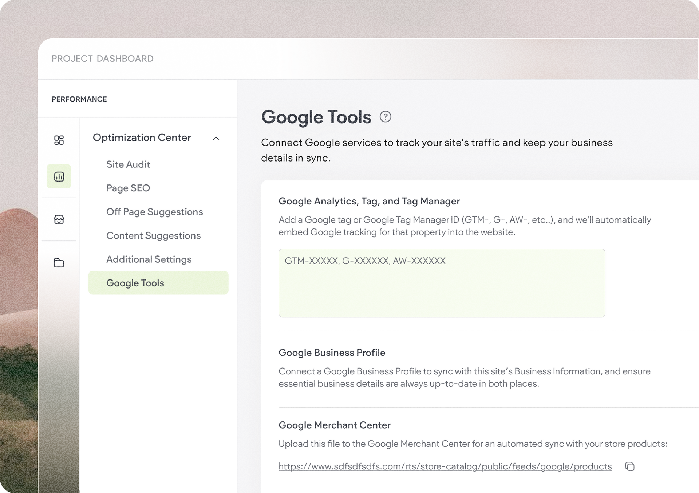Select the performance chart icon in sidebar

(x=59, y=176)
